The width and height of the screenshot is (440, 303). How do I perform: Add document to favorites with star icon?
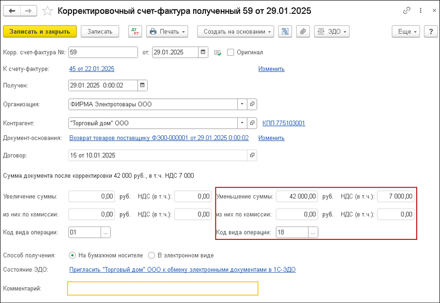click(47, 10)
